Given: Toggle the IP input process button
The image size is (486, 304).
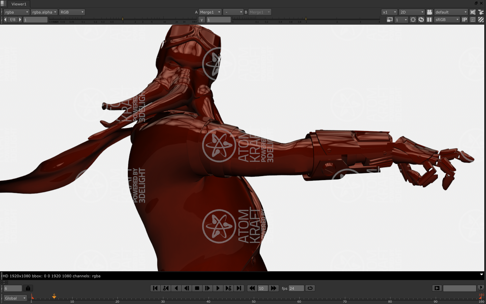Looking at the screenshot, I should click(x=465, y=20).
